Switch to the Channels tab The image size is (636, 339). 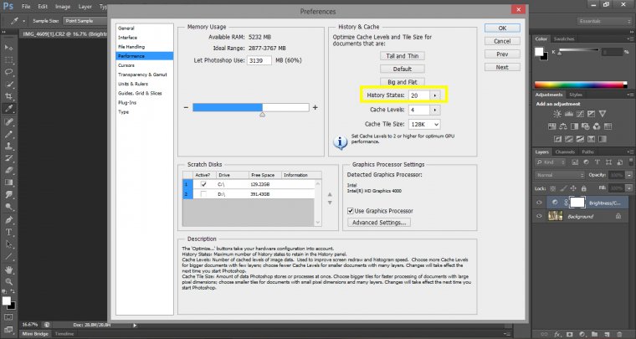click(565, 152)
